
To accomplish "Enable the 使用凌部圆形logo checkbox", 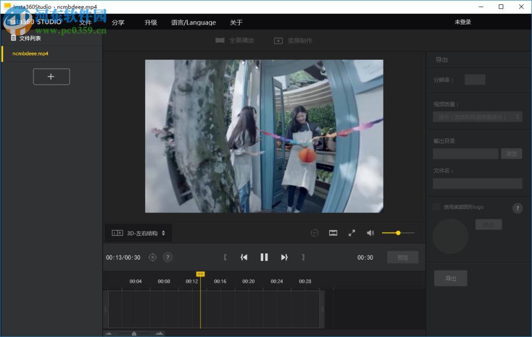I will point(436,207).
